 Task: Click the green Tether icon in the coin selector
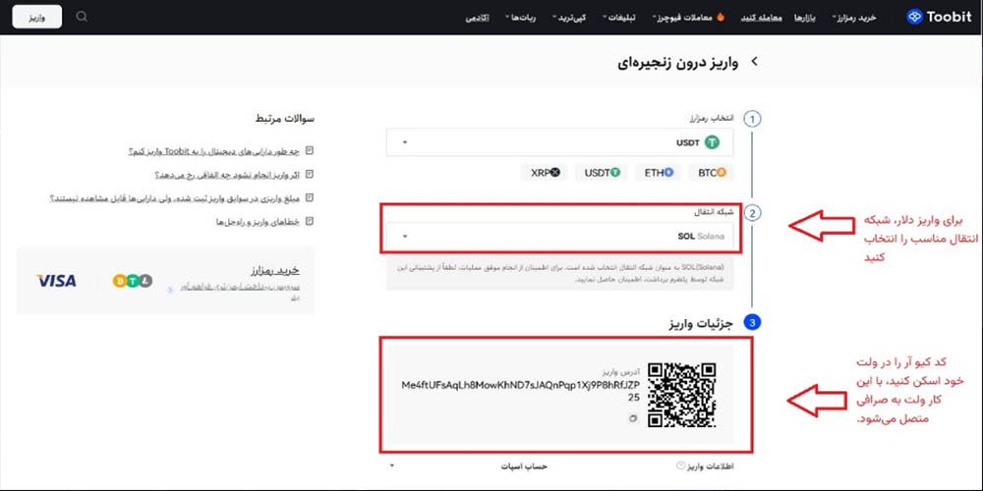(x=712, y=142)
